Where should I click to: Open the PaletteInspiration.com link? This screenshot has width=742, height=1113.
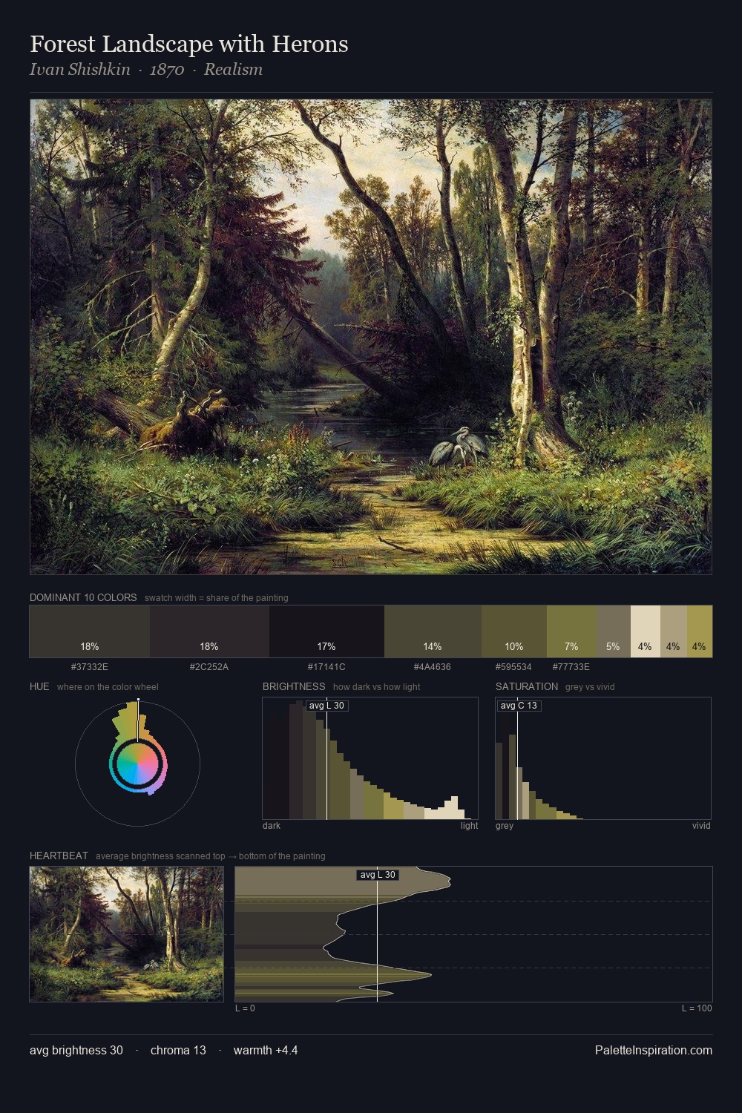[654, 1050]
